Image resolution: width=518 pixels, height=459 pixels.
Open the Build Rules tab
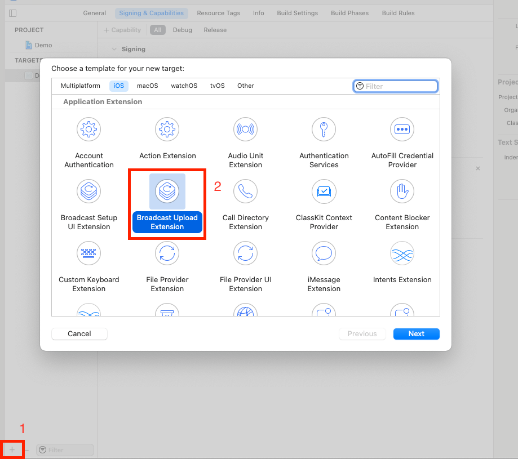tap(398, 13)
